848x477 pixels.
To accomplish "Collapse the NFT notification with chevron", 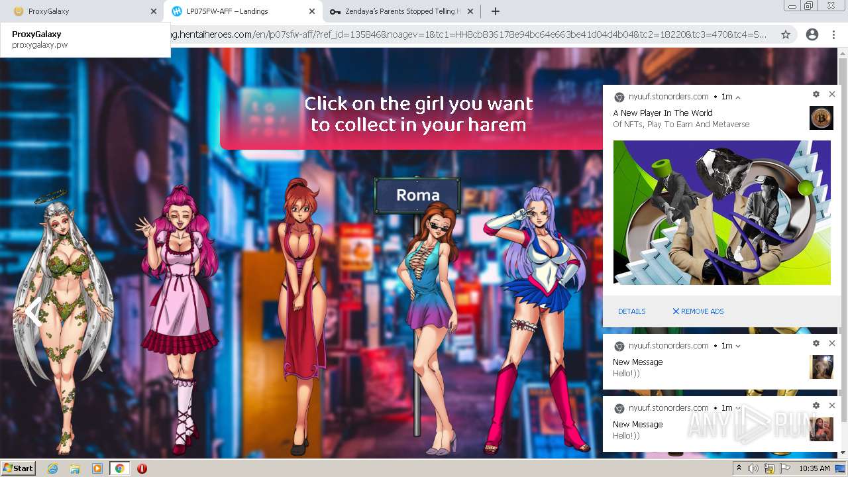I will tap(738, 97).
